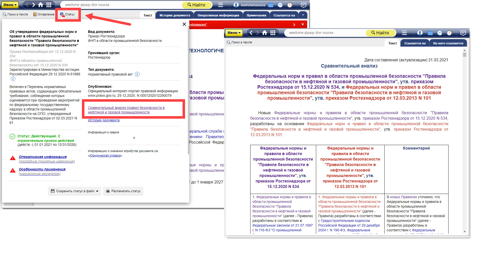Open the chat message icon in the right window
Viewport: 481px width, 253px height.
[x=463, y=33]
